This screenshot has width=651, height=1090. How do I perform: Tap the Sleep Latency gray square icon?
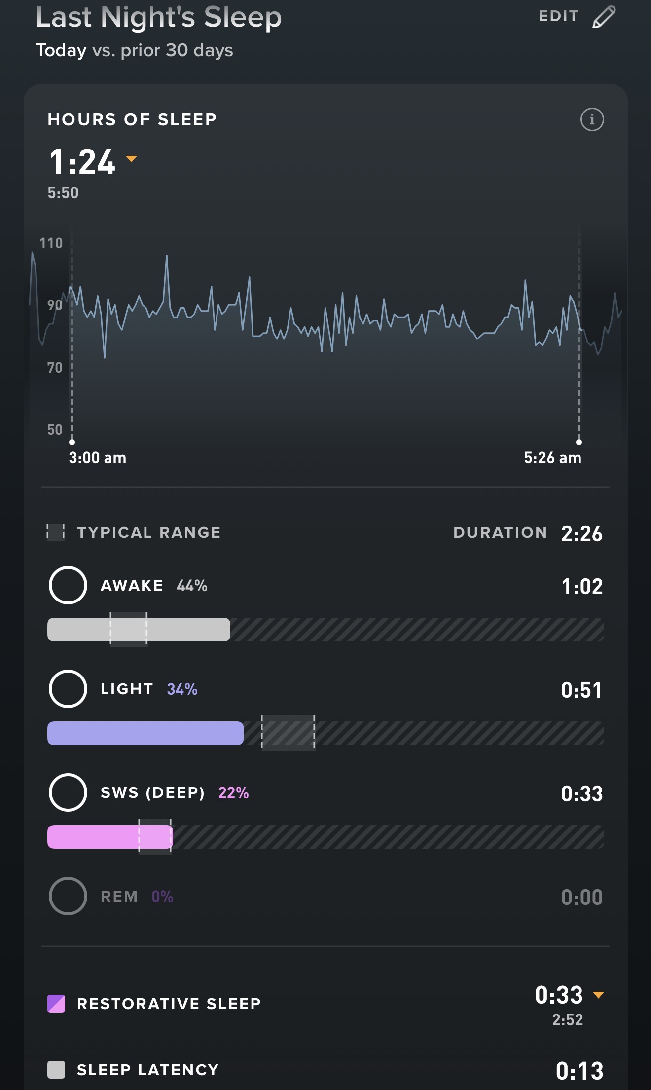tap(56, 1070)
